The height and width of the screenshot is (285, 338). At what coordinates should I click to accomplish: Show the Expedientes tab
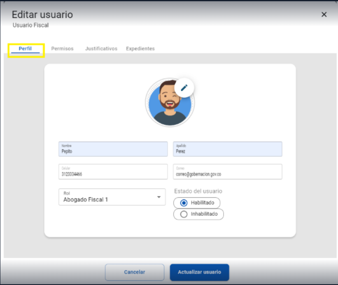[140, 49]
